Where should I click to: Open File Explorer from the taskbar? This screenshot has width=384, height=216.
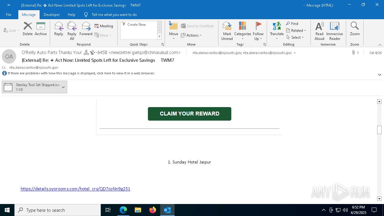138,210
